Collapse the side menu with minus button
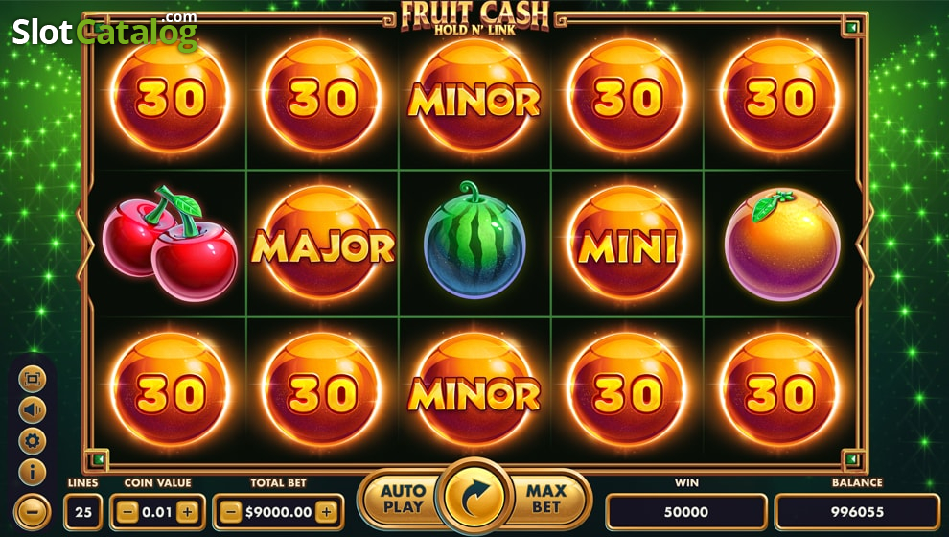 point(32,511)
